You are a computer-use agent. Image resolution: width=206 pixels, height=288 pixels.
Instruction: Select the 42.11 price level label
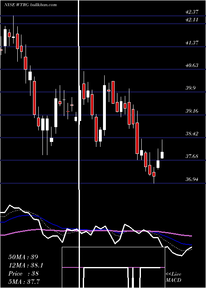coord(192,20)
